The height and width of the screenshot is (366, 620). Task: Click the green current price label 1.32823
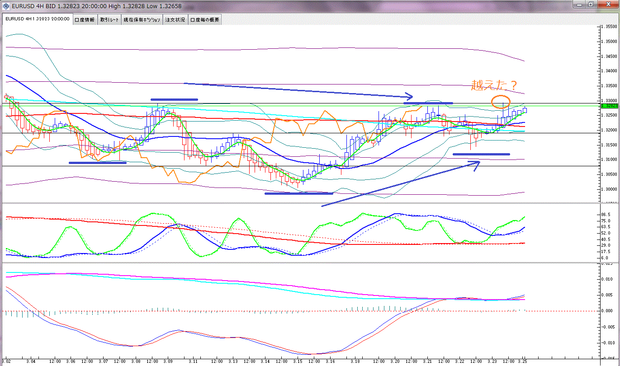609,106
